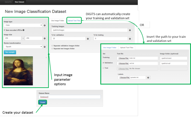This screenshot has height=117, width=191.
Task: Uncheck the Validation set checkbox
Action: click(103, 63)
